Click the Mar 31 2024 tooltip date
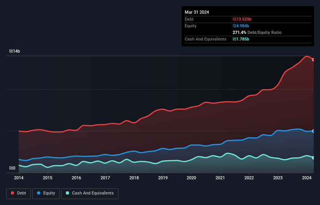The image size is (320, 205). coord(197,12)
